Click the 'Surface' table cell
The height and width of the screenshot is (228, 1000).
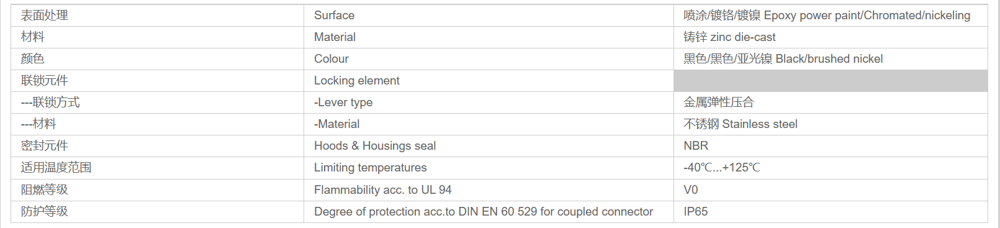click(x=489, y=16)
